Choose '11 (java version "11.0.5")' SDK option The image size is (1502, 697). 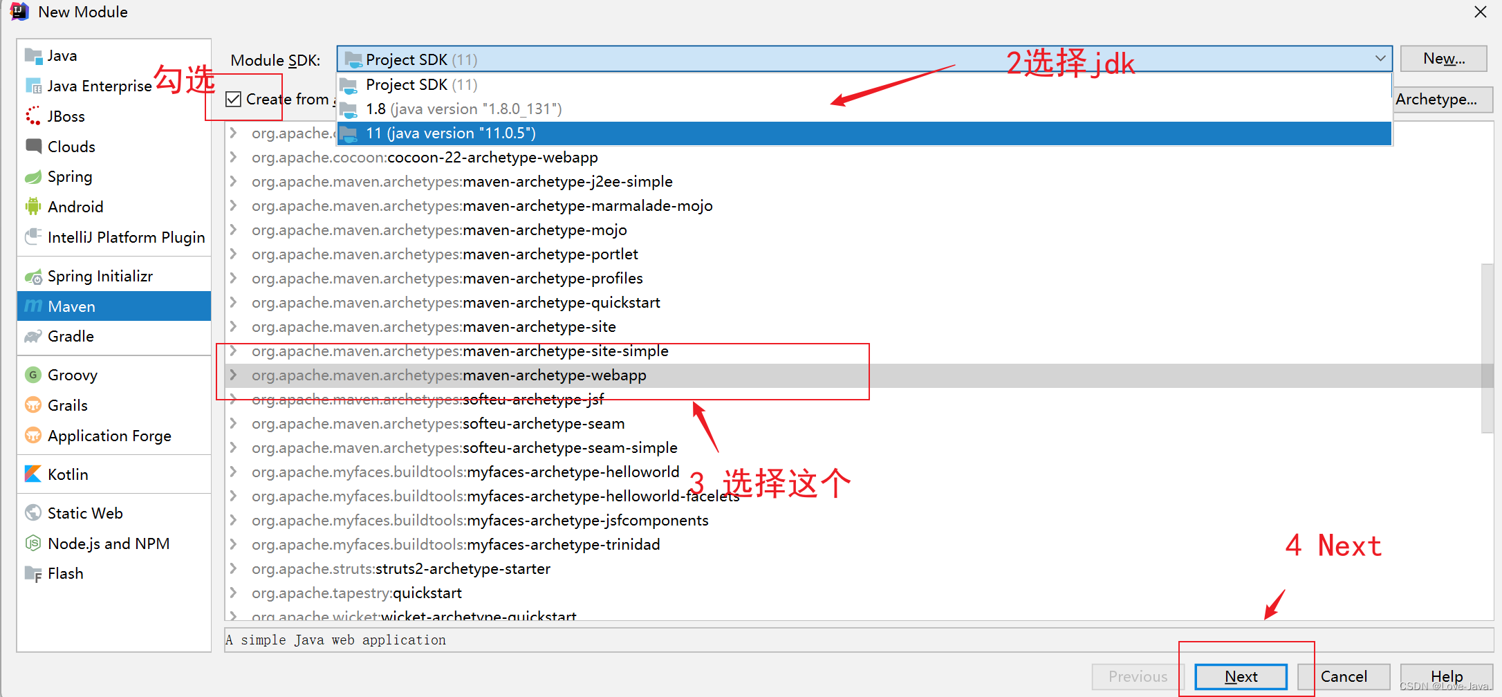click(864, 133)
